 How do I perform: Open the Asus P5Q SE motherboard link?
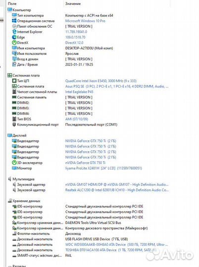[x=117, y=87]
